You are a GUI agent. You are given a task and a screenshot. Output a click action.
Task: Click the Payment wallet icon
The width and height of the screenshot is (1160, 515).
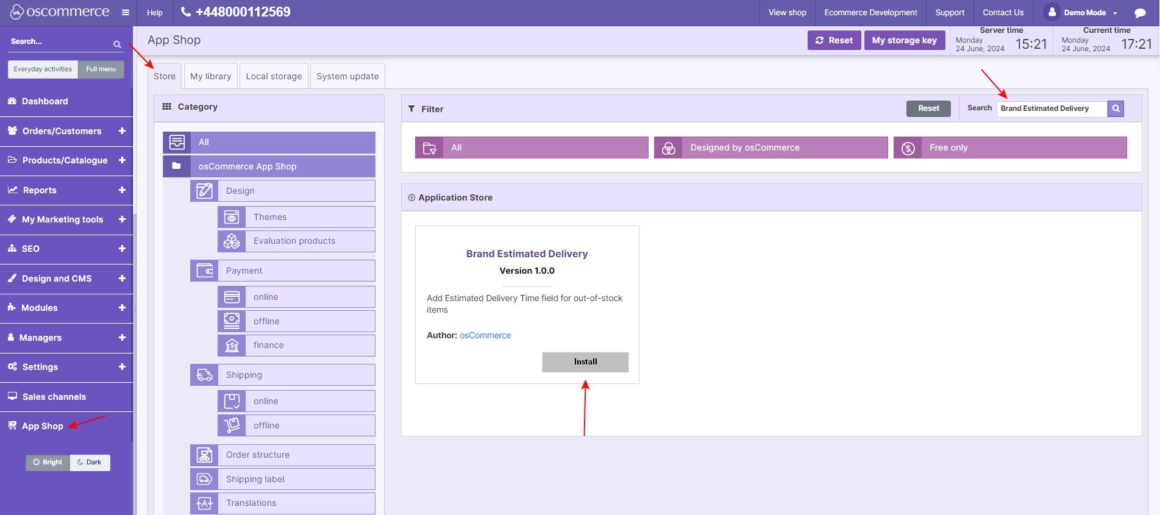pyautogui.click(x=204, y=271)
